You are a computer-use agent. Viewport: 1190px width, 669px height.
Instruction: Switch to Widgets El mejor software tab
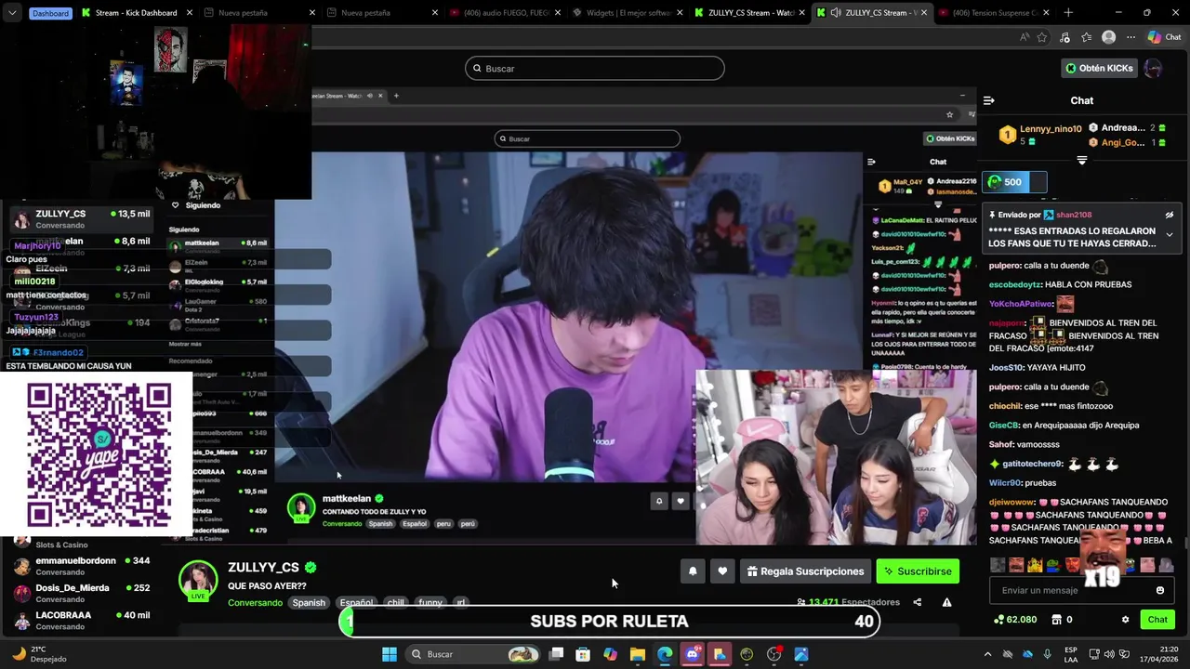[628, 13]
